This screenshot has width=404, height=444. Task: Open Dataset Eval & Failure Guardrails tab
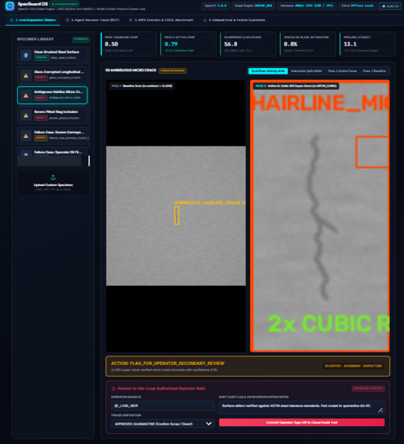coord(235,20)
